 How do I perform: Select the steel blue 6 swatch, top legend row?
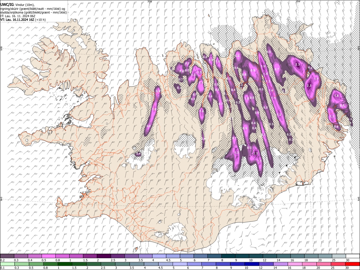(x=201, y=256)
